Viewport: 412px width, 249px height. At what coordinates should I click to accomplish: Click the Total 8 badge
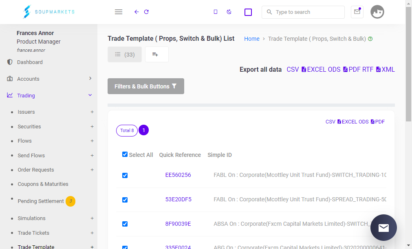coord(127,130)
